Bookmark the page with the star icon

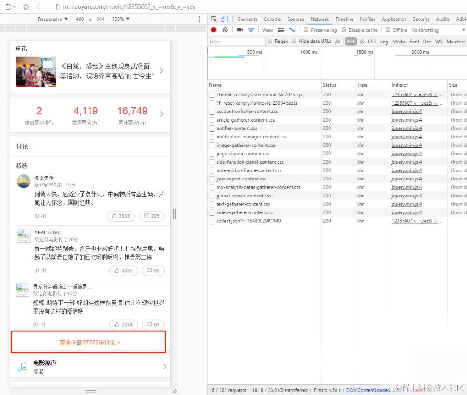pyautogui.click(x=26, y=6)
